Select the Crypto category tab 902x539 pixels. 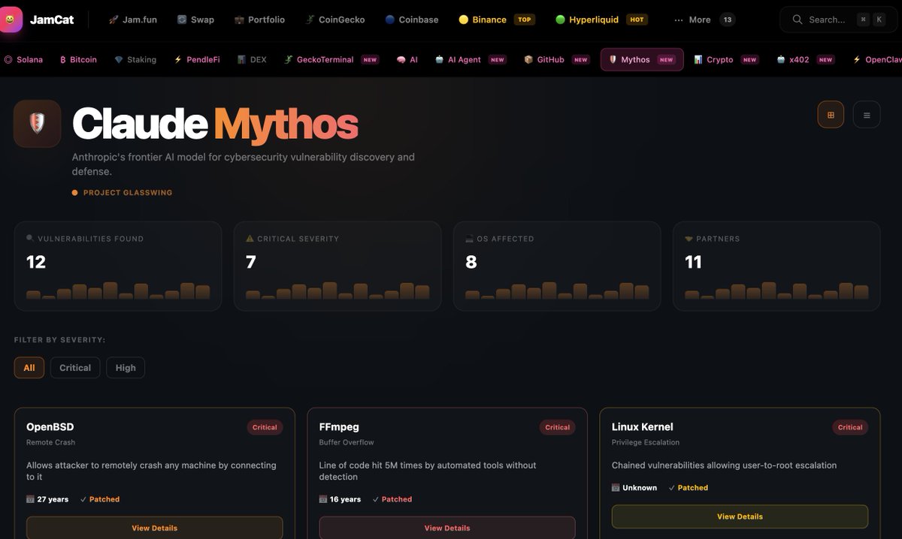726,59
